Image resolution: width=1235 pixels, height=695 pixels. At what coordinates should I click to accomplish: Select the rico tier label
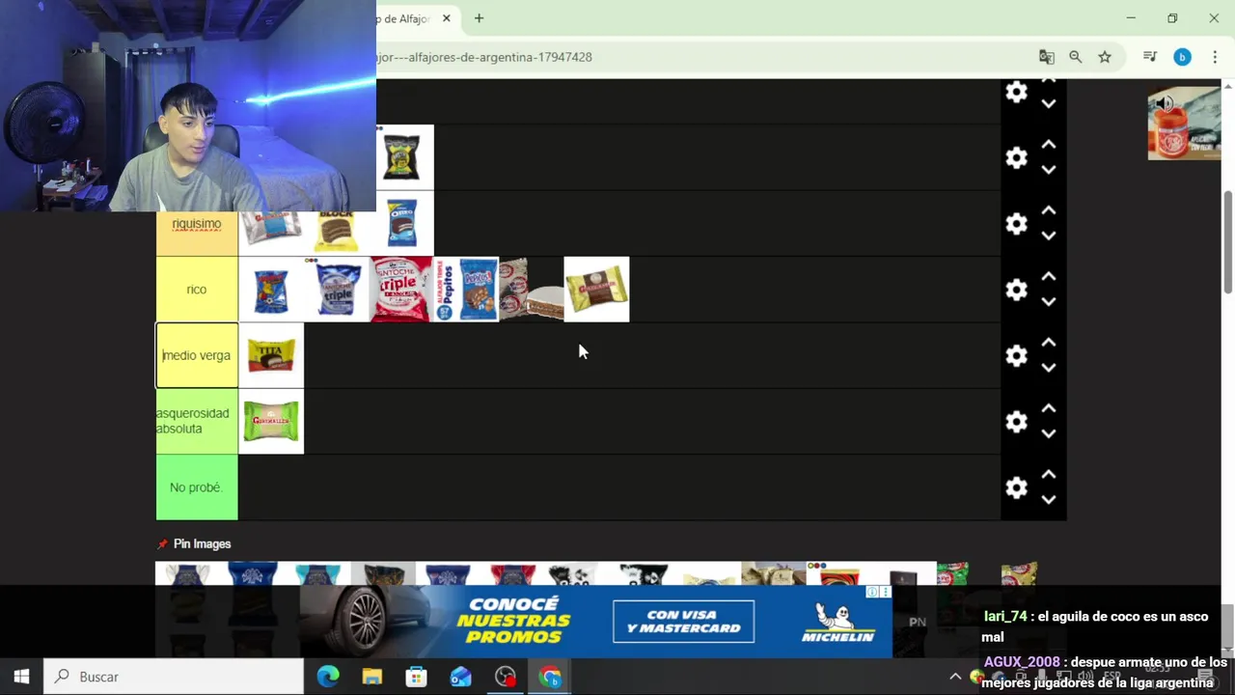pos(197,290)
